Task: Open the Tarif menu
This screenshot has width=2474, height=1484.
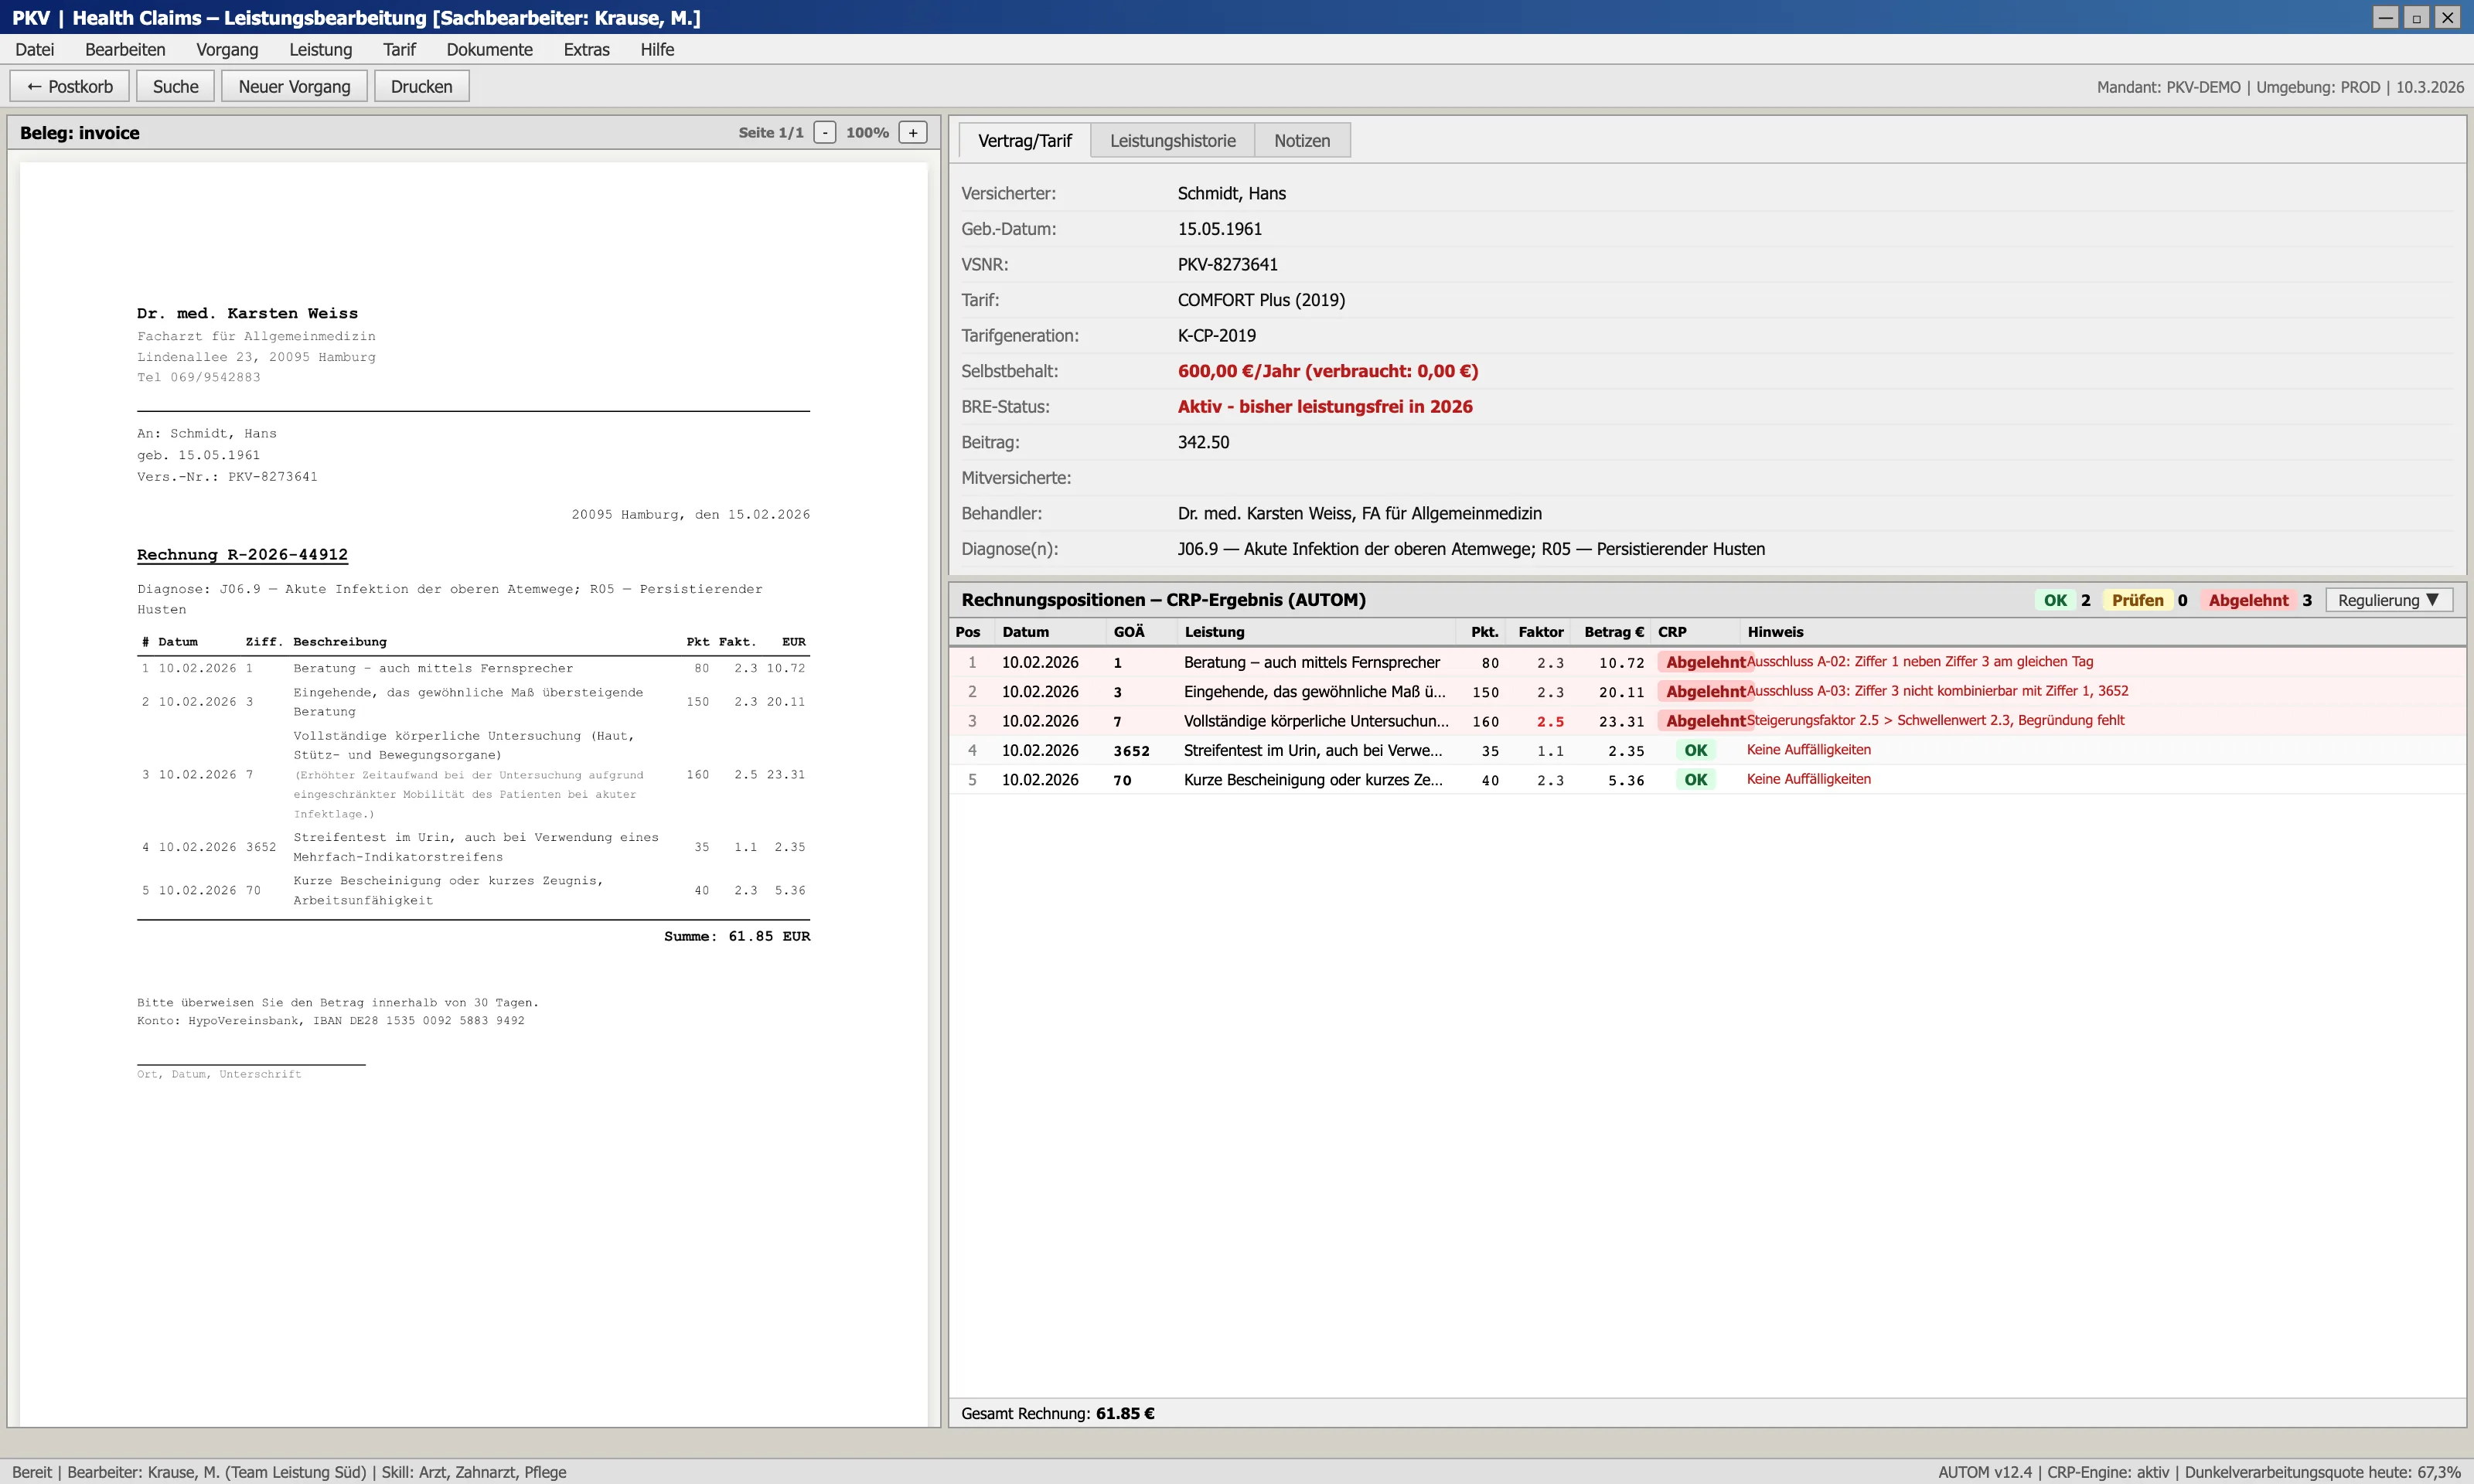Action: point(398,50)
